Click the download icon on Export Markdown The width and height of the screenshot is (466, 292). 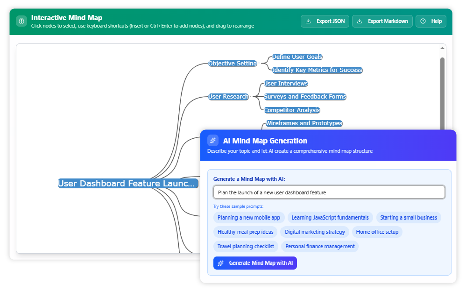coord(360,21)
